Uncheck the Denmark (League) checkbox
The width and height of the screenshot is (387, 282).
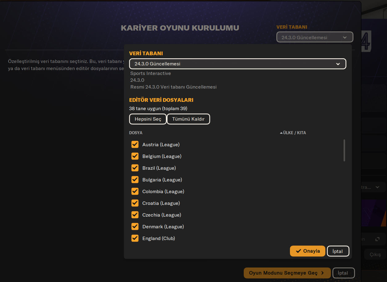(135, 226)
